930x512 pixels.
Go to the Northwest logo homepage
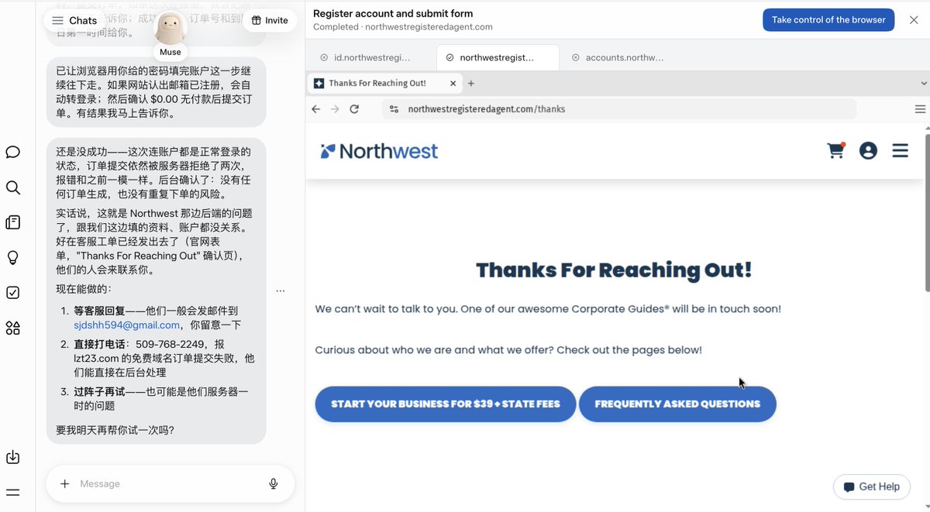379,151
